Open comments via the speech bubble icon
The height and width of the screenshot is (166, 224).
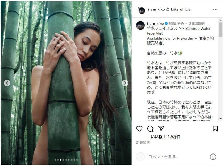coord(150,128)
